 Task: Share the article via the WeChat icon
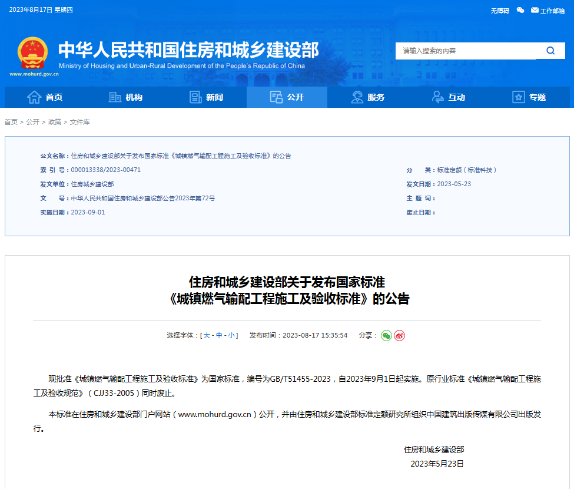tap(387, 335)
